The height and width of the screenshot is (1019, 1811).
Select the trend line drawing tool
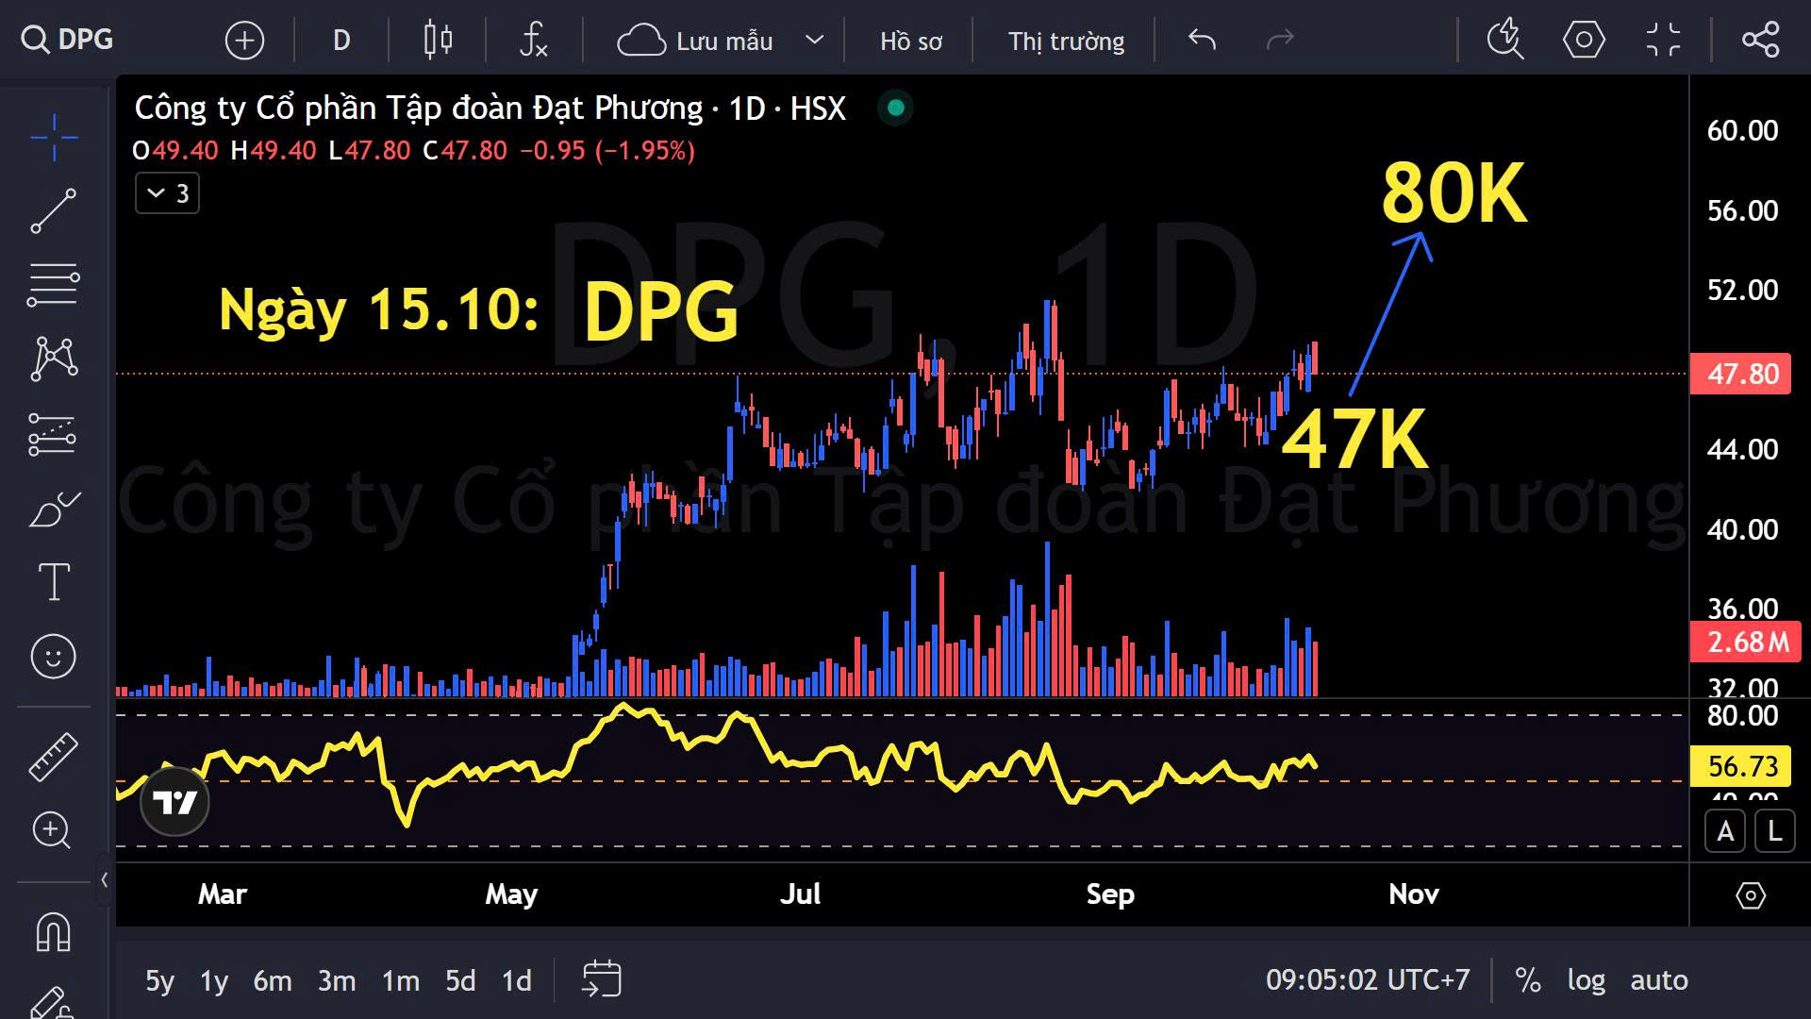(54, 210)
